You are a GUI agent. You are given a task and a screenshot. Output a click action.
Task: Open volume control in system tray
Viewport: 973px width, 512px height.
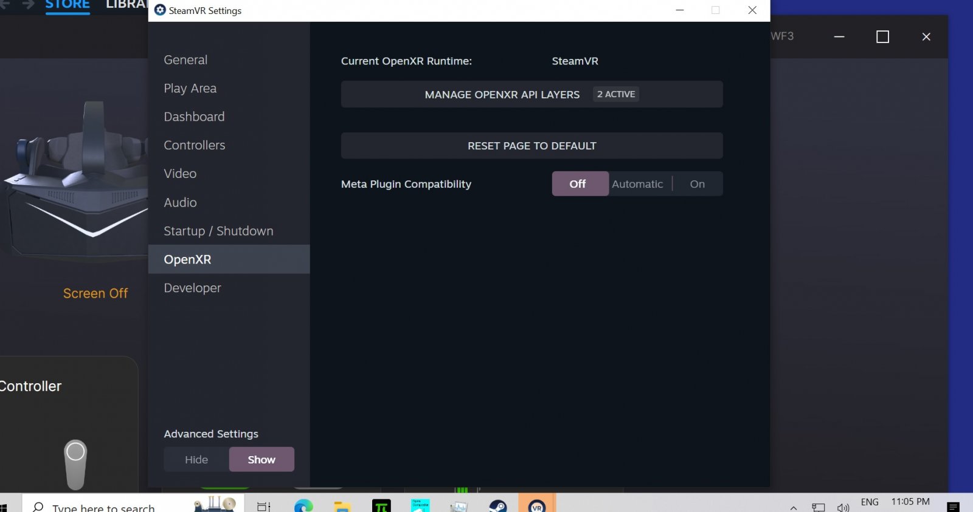(x=843, y=507)
